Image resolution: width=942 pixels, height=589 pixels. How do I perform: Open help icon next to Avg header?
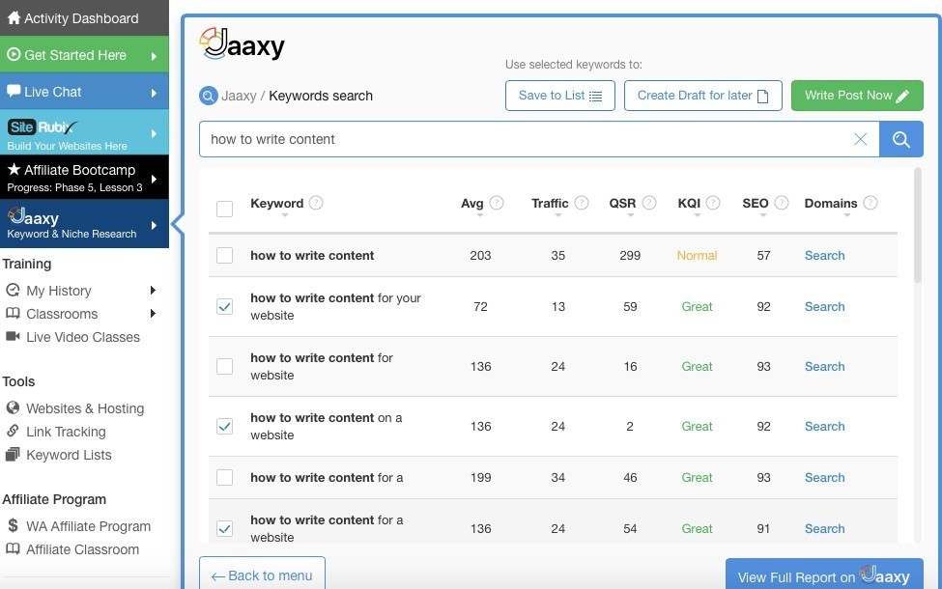497,203
